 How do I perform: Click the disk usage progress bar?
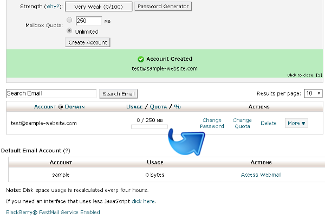pyautogui.click(x=149, y=127)
